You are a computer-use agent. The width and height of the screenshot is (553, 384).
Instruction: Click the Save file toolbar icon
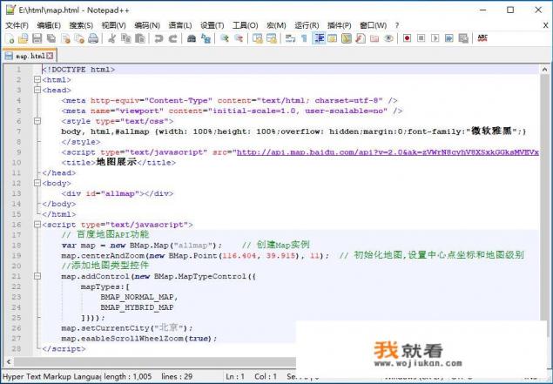(x=37, y=38)
